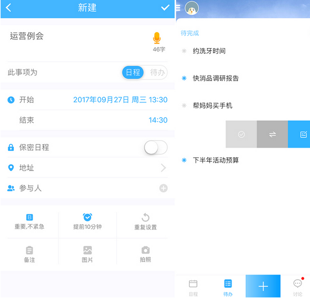Go back using the left arrow icon
Viewport: 310px width, 298px height.
coord(9,7)
